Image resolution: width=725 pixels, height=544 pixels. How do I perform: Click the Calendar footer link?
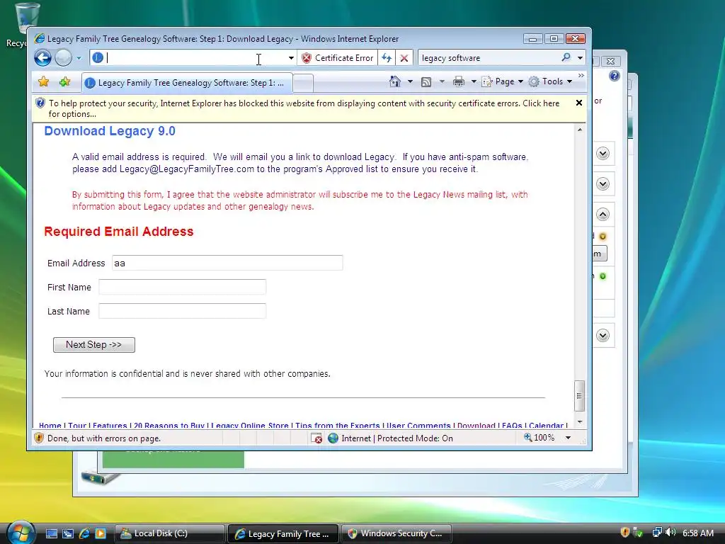point(546,425)
